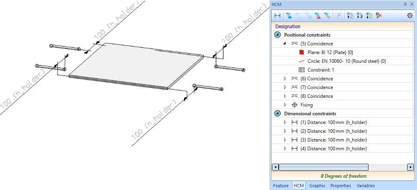Expand the (2) Distance constraint

click(x=285, y=131)
